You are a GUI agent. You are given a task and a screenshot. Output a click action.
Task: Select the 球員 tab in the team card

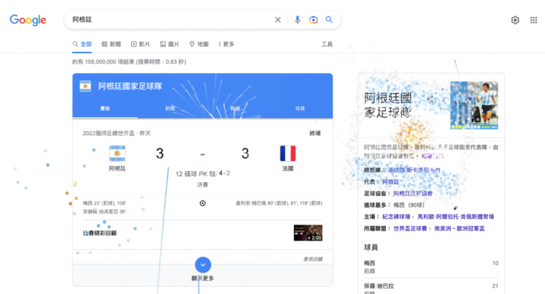[300, 109]
